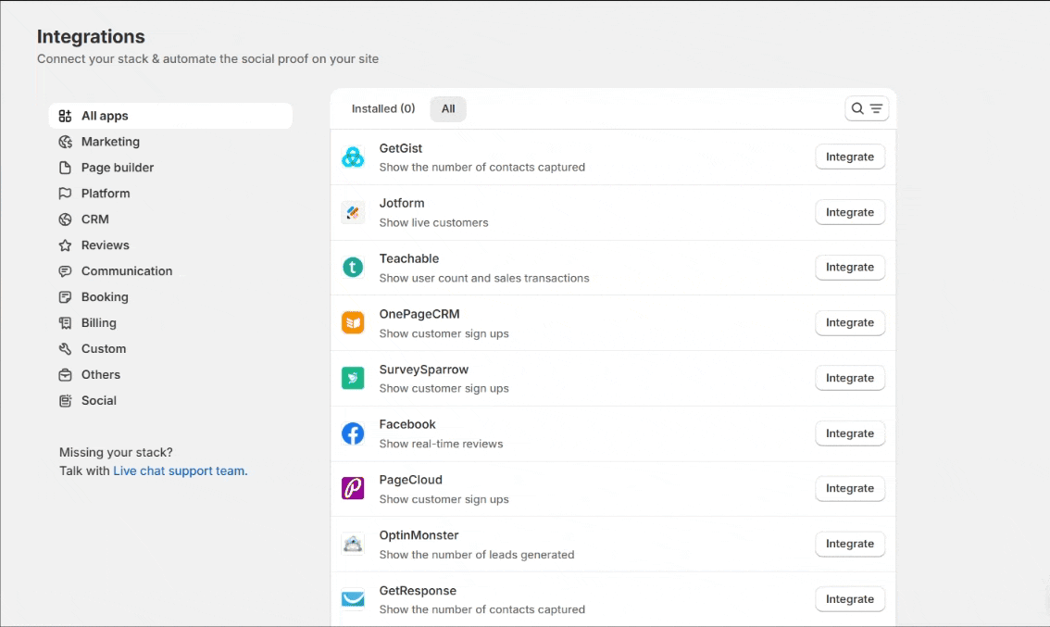
Task: Switch to the Installed (0) tab
Action: coord(383,109)
